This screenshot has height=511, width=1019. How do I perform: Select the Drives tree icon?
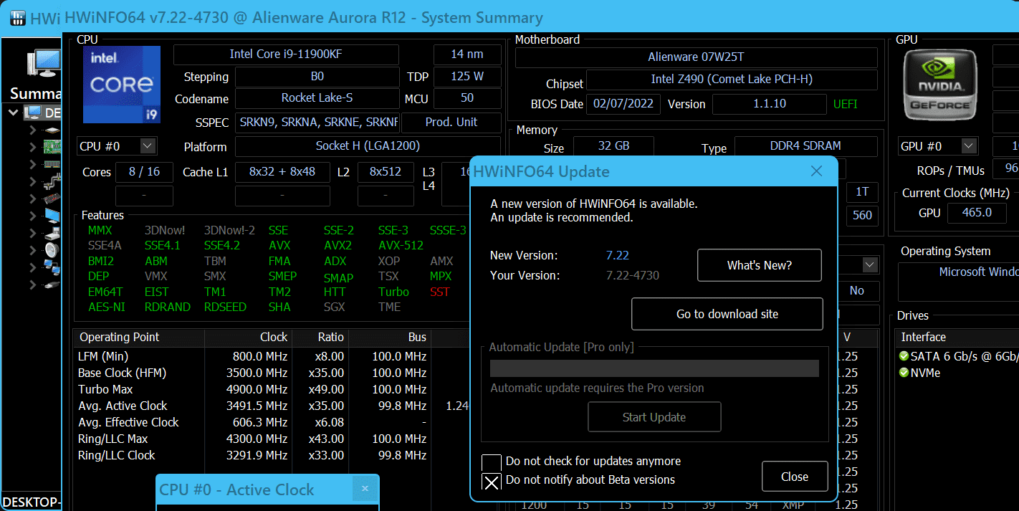[x=52, y=233]
